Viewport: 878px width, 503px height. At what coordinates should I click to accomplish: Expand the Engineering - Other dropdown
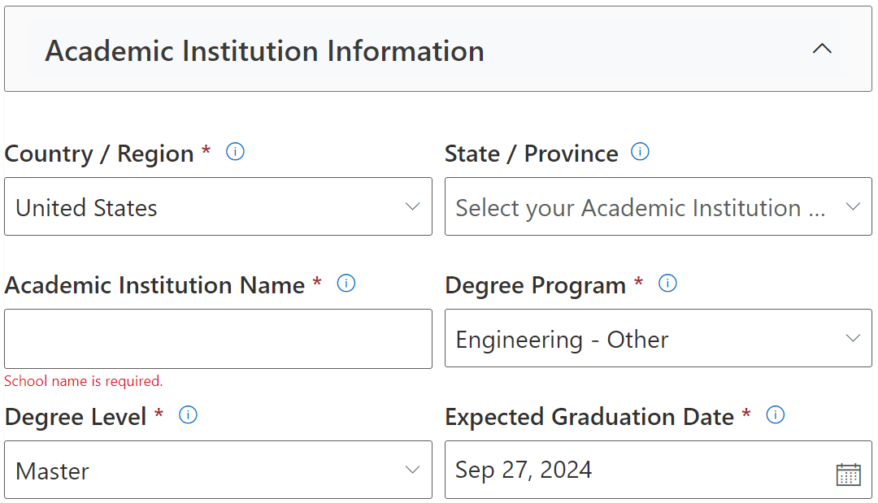(x=658, y=338)
